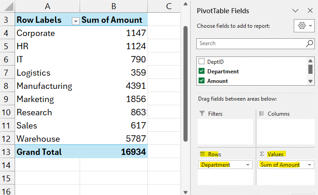The width and height of the screenshot is (318, 195).
Task: Expand the Department field dropdown in Rows
Action: point(248,165)
